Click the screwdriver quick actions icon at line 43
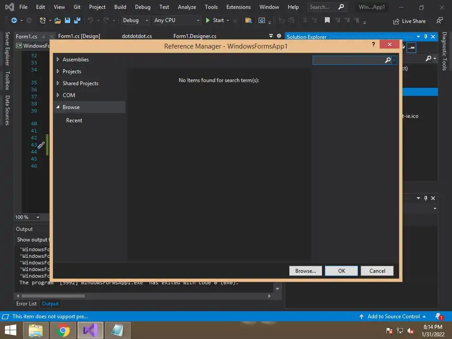This screenshot has width=452, height=339. point(41,145)
